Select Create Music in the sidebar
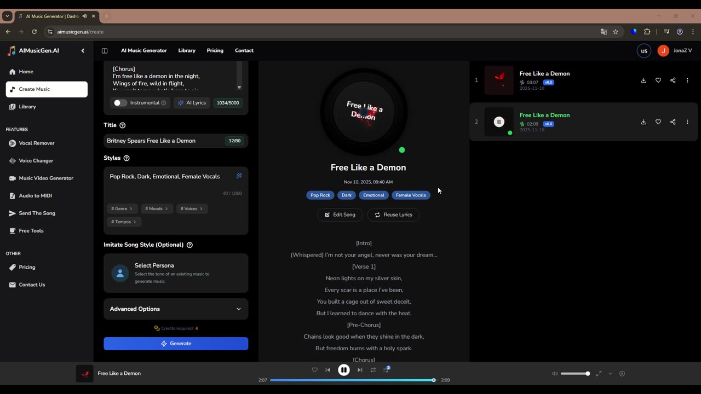Image resolution: width=701 pixels, height=394 pixels. tap(47, 89)
